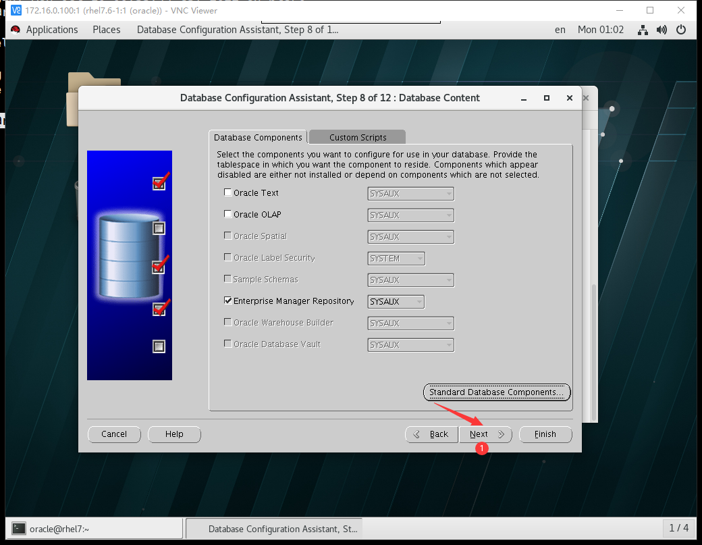Switch to oracle@rhel7 terminal taskbar item

pos(94,529)
